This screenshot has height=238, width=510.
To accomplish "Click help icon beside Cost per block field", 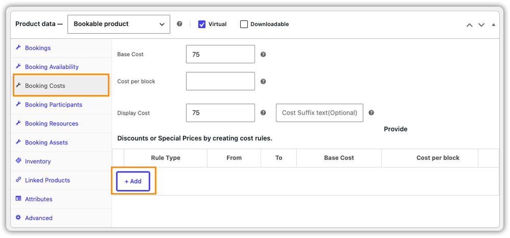I will 264,81.
